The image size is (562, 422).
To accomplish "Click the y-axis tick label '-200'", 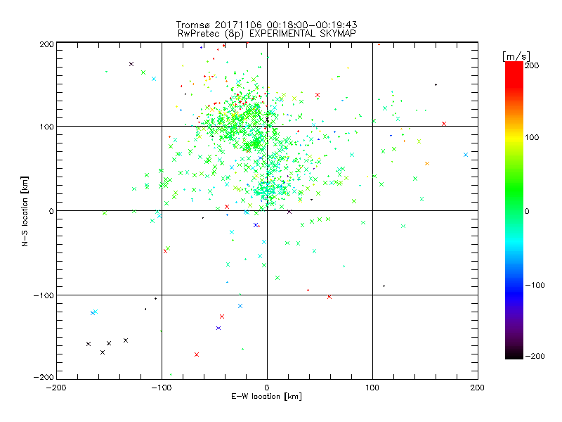I will pyautogui.click(x=44, y=377).
